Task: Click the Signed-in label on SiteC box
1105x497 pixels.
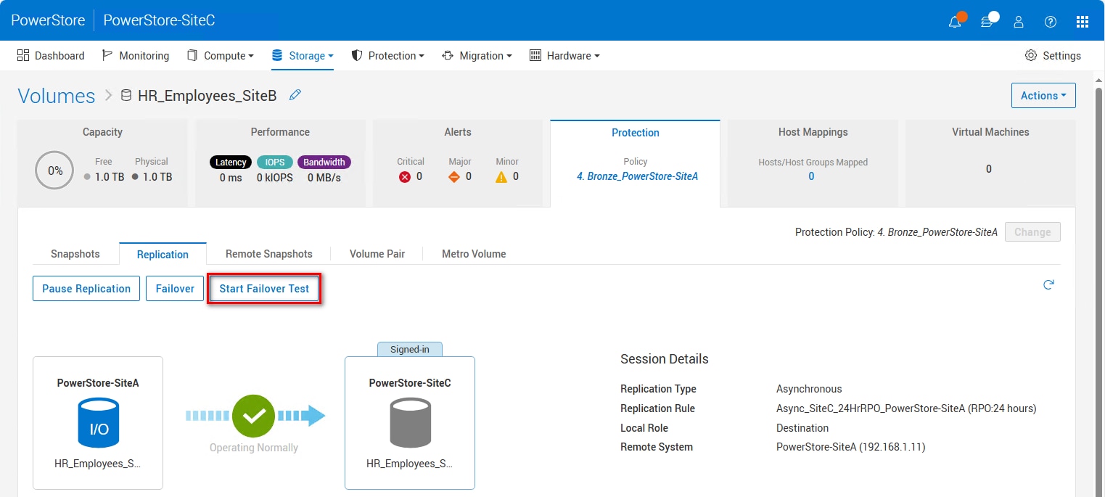Action: click(410, 349)
